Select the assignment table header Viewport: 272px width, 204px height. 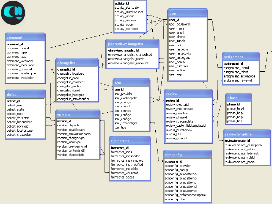click(241, 57)
